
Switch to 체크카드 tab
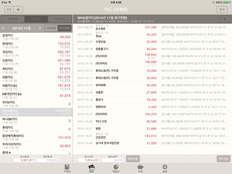(x=59, y=19)
